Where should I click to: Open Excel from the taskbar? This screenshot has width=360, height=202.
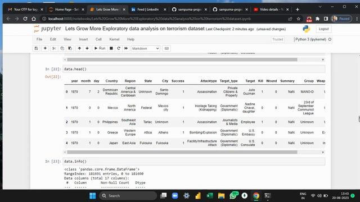click(x=210, y=196)
